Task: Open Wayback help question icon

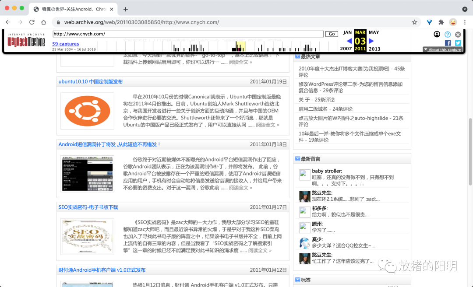Action: 448,34
